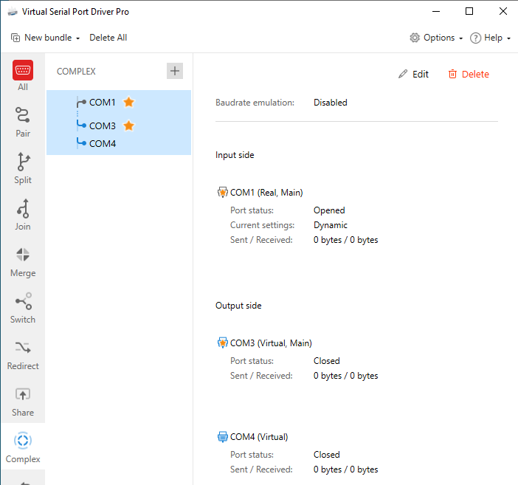This screenshot has height=485, width=518.
Task: Select COM3 in the bundle tree
Action: (x=103, y=126)
